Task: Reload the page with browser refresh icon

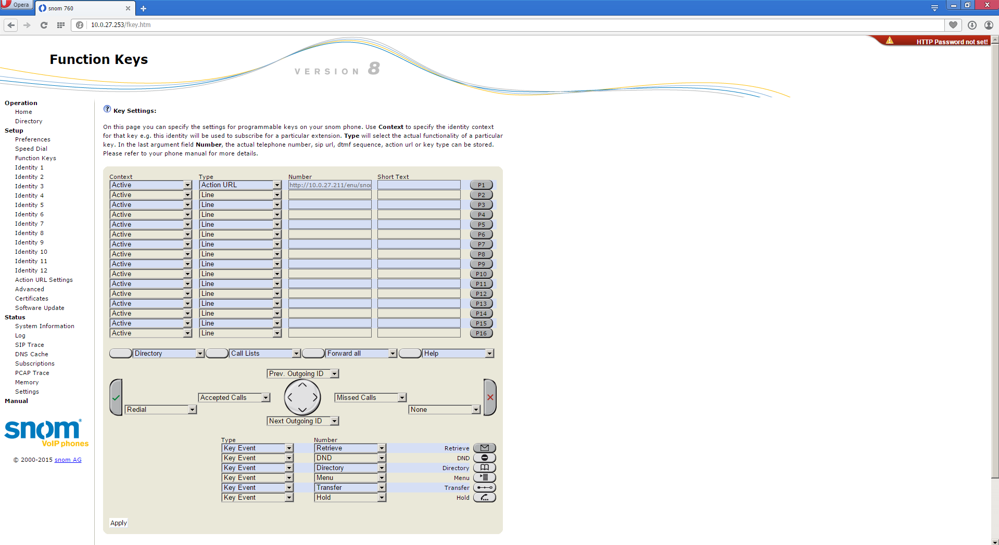Action: (44, 25)
